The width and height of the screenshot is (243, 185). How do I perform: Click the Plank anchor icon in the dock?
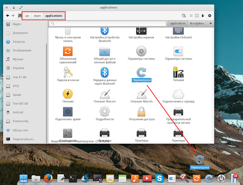pos(24,179)
